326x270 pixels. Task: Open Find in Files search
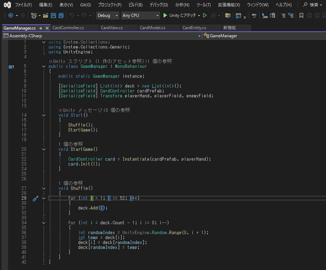coord(227,15)
